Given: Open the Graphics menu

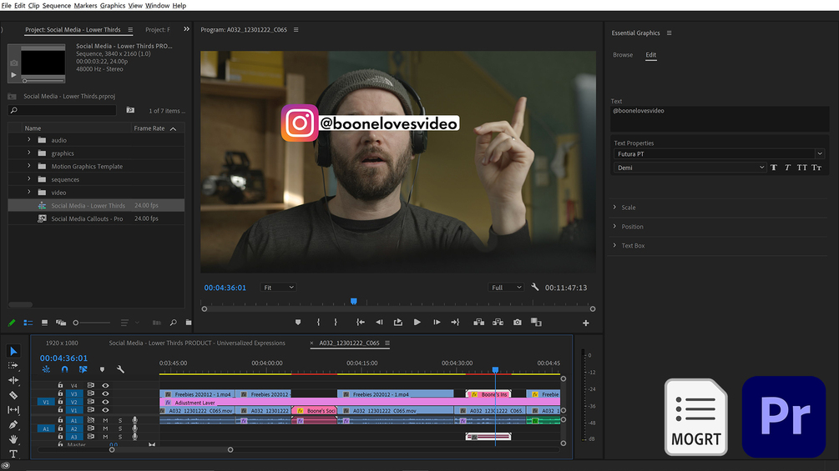Looking at the screenshot, I should pos(113,5).
